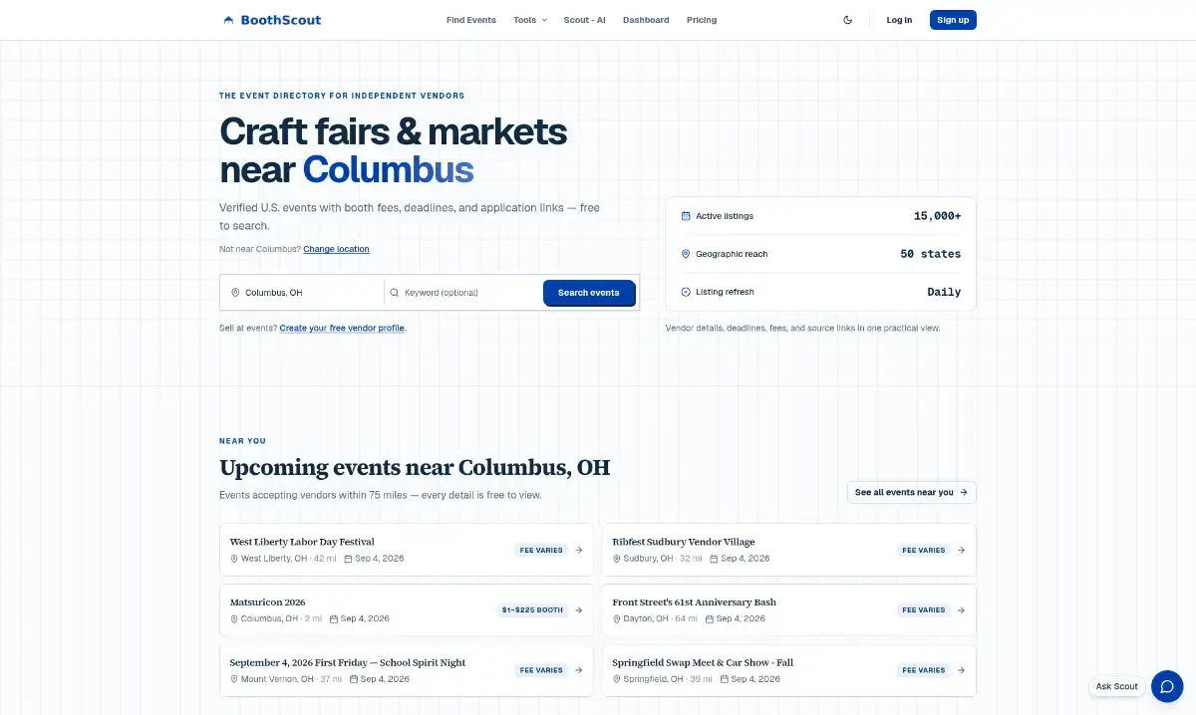Image resolution: width=1196 pixels, height=715 pixels.
Task: Click the pin icon beside West Liberty, OH
Action: click(x=234, y=559)
